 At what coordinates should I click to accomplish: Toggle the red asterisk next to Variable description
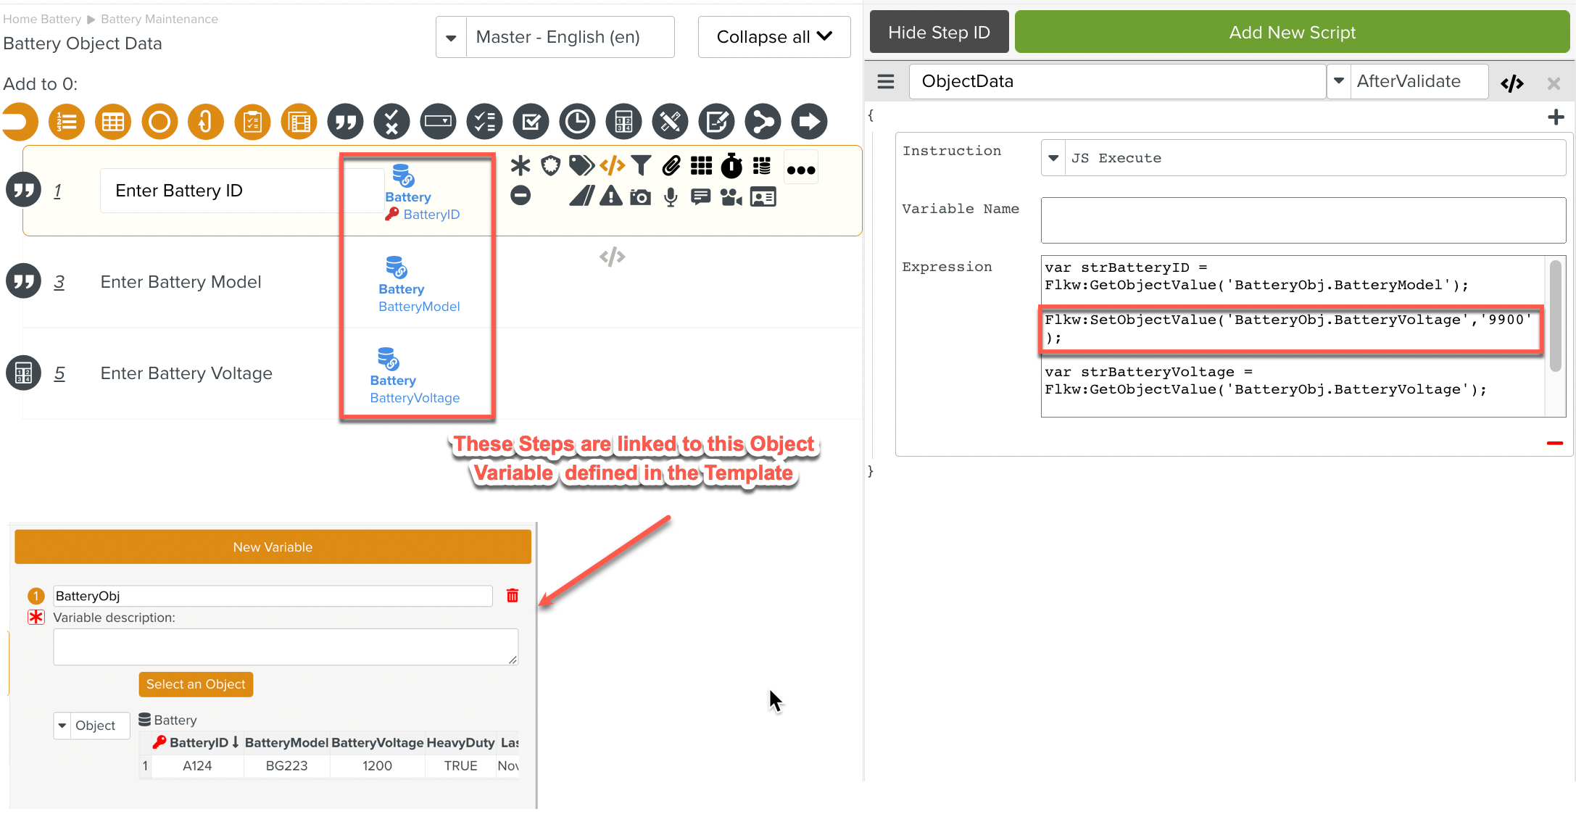(36, 617)
